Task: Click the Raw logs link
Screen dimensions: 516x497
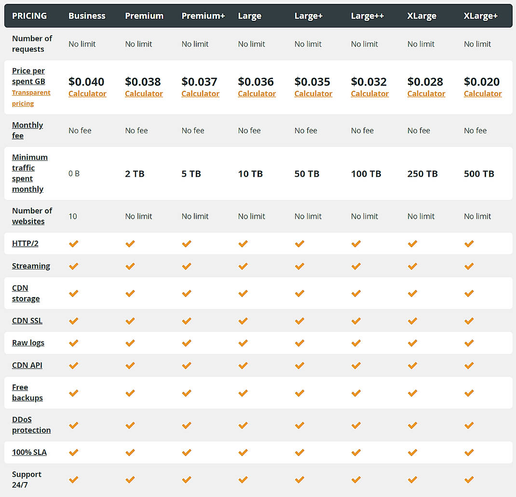Action: (28, 343)
